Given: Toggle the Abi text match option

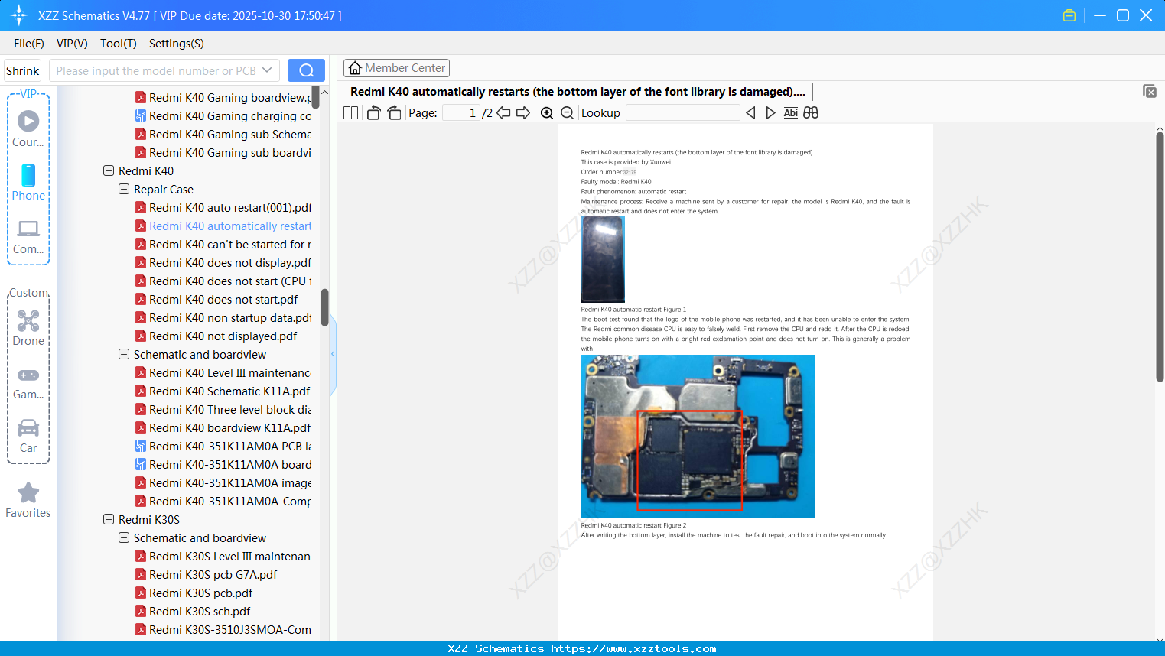Looking at the screenshot, I should pyautogui.click(x=791, y=113).
